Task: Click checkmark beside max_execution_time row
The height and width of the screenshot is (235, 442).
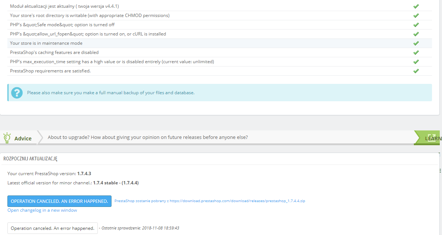Action: pos(416,62)
